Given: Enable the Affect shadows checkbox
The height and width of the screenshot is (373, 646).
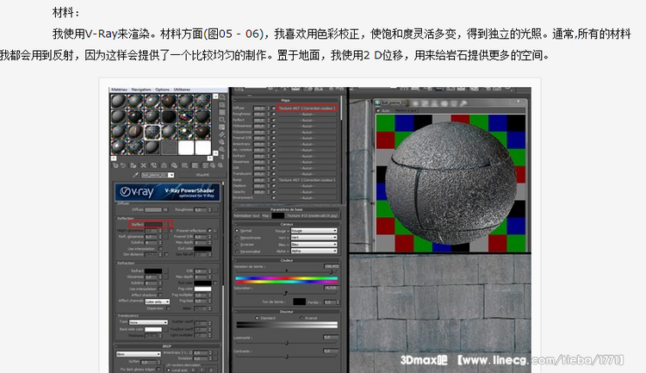Looking at the screenshot, I should tap(160, 295).
